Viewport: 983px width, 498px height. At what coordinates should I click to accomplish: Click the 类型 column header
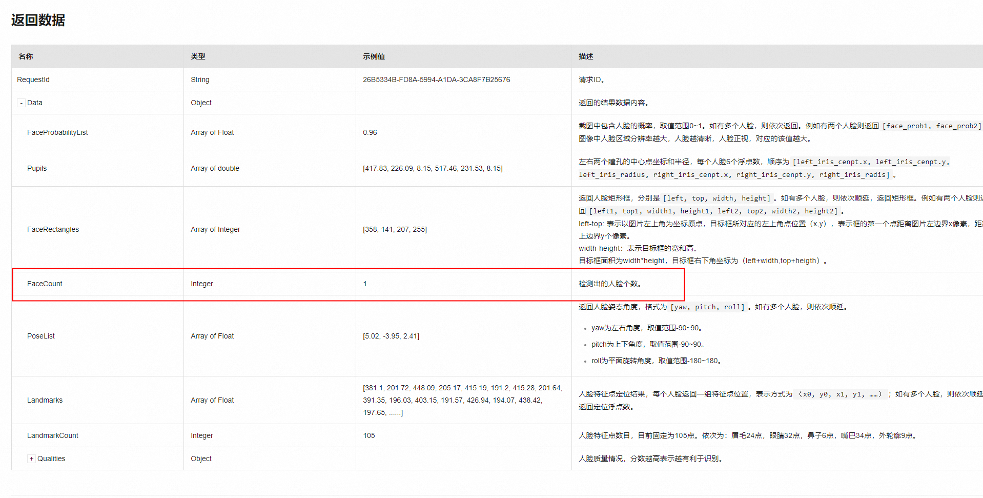[198, 56]
